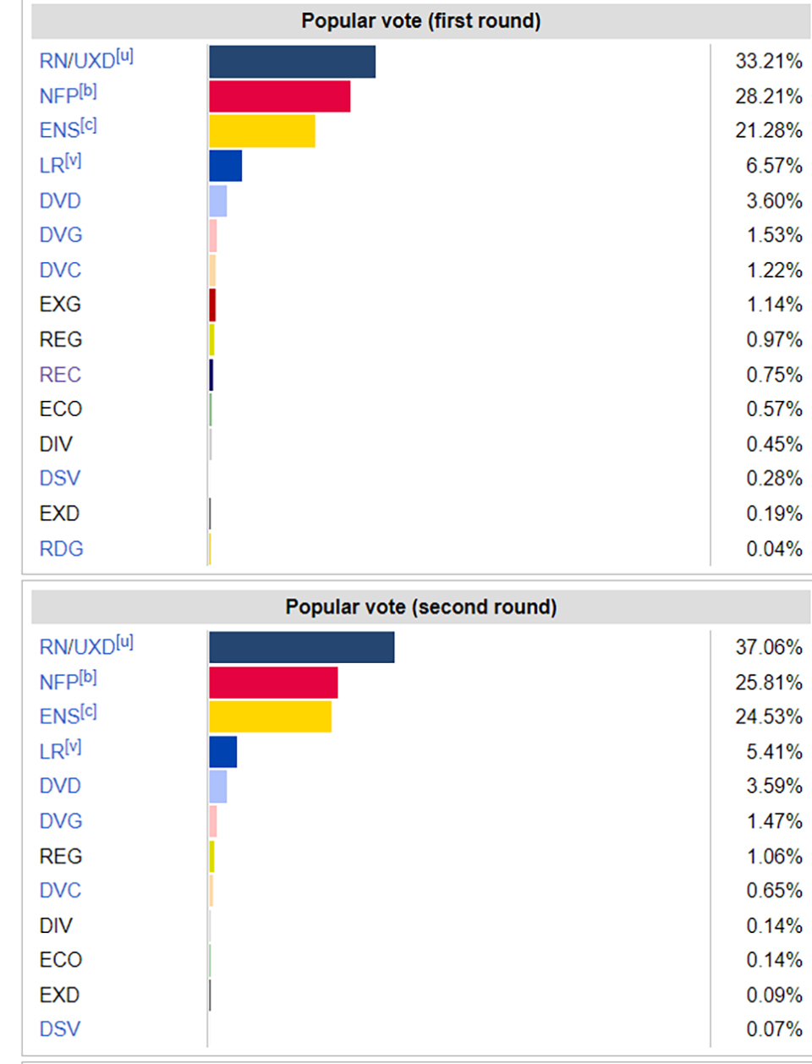
Task: Click the yellow ENS bar in first round
Action: click(262, 131)
